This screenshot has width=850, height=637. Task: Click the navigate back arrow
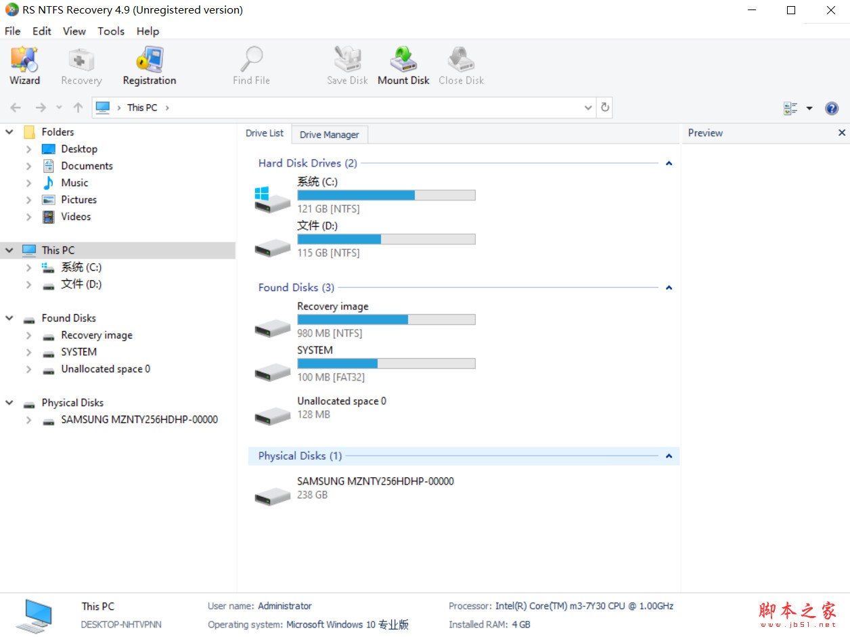click(x=15, y=107)
